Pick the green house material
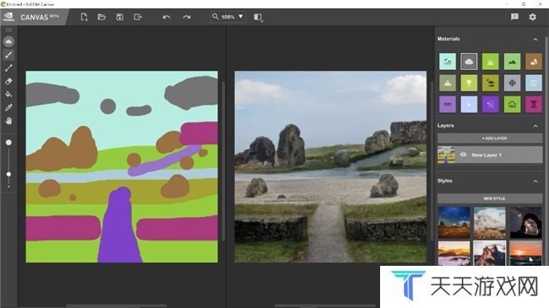The width and height of the screenshot is (549, 308). 512,105
